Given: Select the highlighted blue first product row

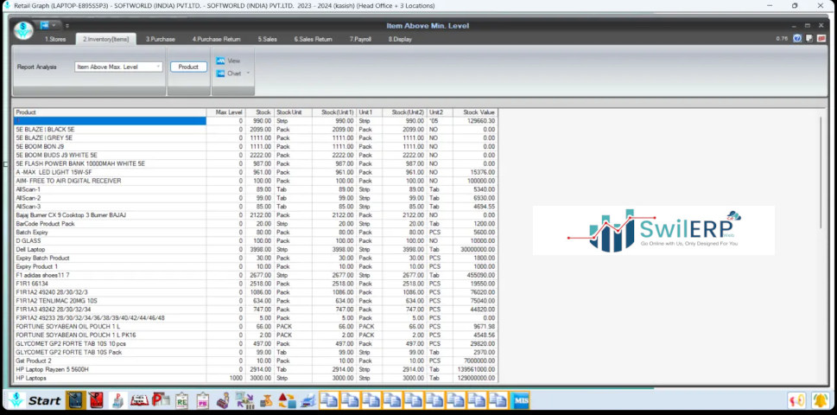Looking at the screenshot, I should (110, 121).
